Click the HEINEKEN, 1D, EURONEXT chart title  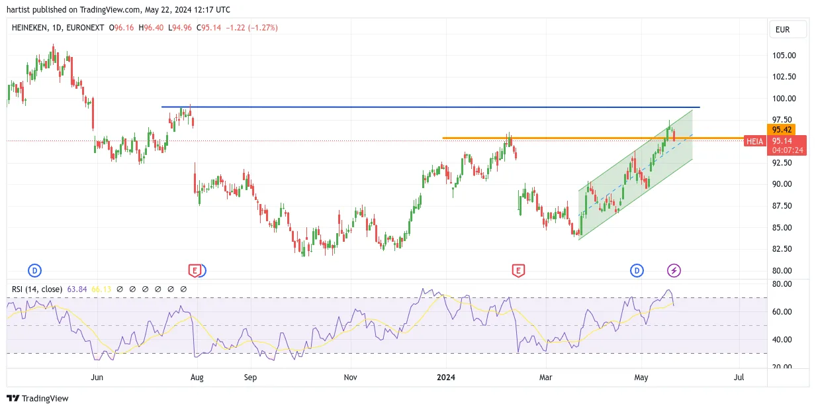pos(58,28)
